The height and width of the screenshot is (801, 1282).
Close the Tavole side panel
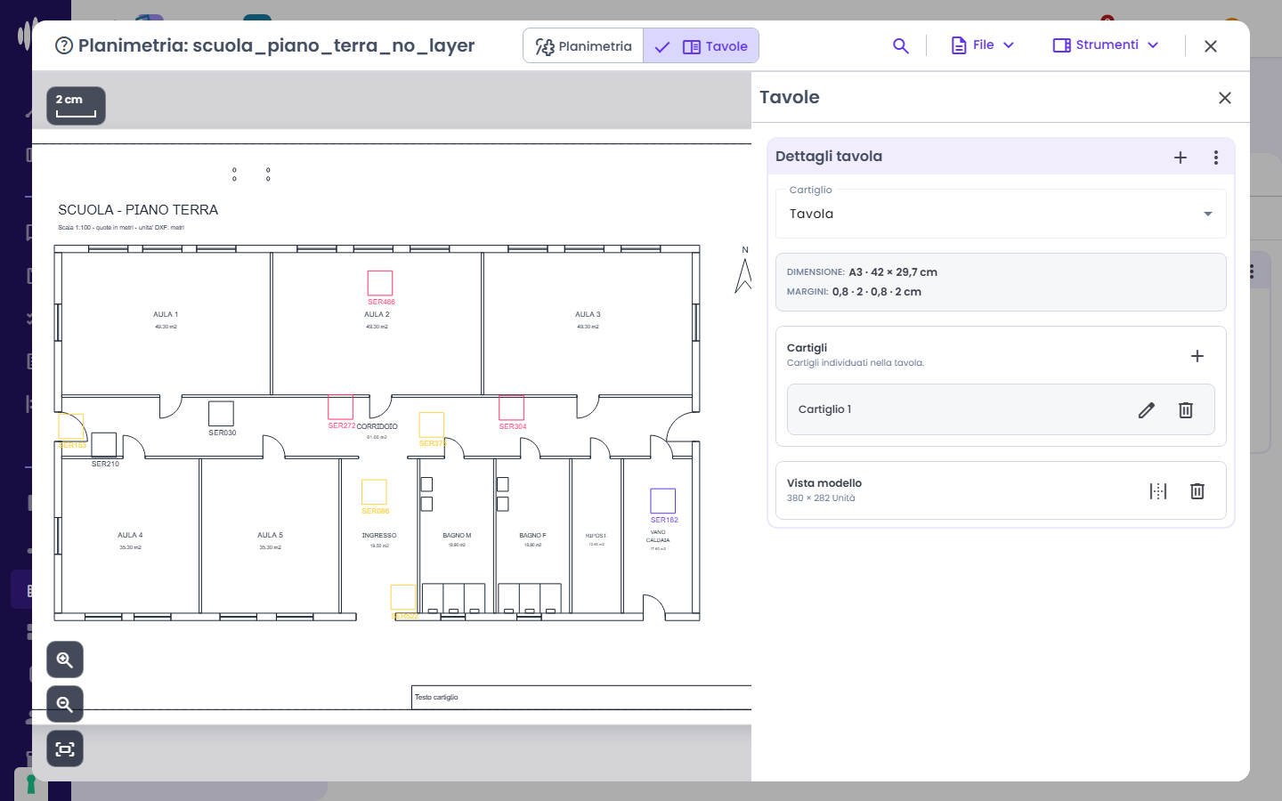click(x=1225, y=98)
